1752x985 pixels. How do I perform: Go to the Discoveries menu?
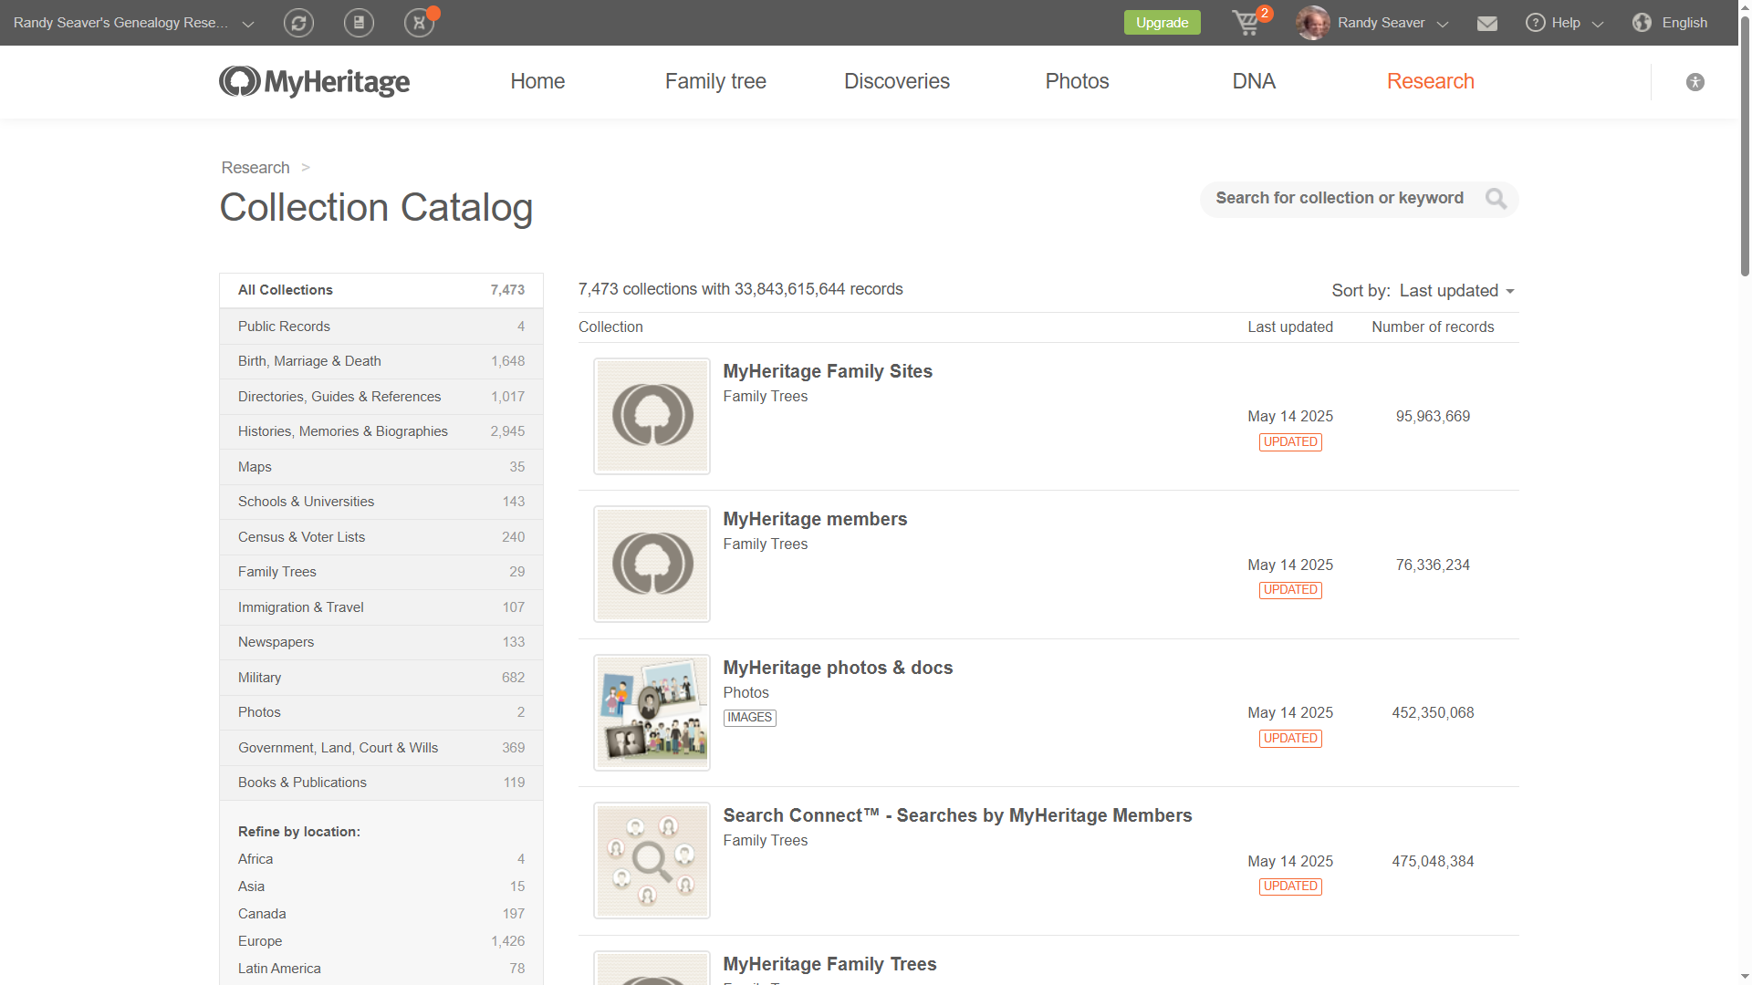[896, 82]
